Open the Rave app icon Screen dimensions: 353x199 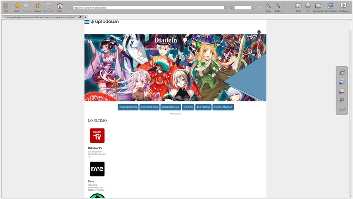[x=97, y=169]
